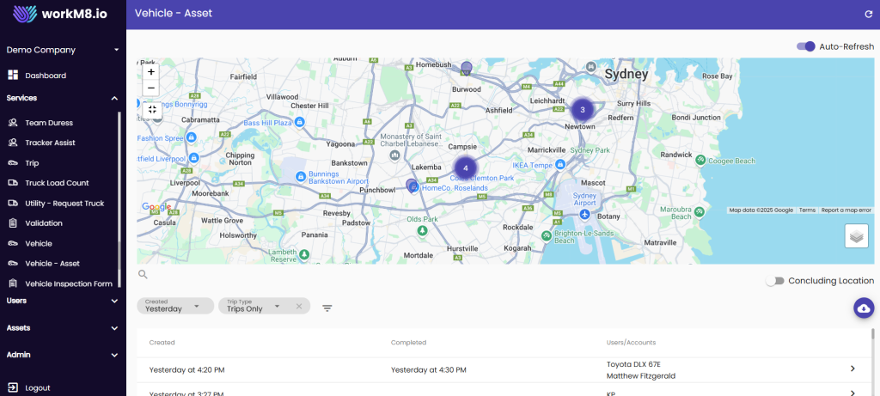Exit fullscreen map view icon
The height and width of the screenshot is (396, 880).
coord(151,109)
